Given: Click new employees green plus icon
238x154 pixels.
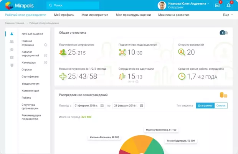Looking at the screenshot, I should point(63,76).
